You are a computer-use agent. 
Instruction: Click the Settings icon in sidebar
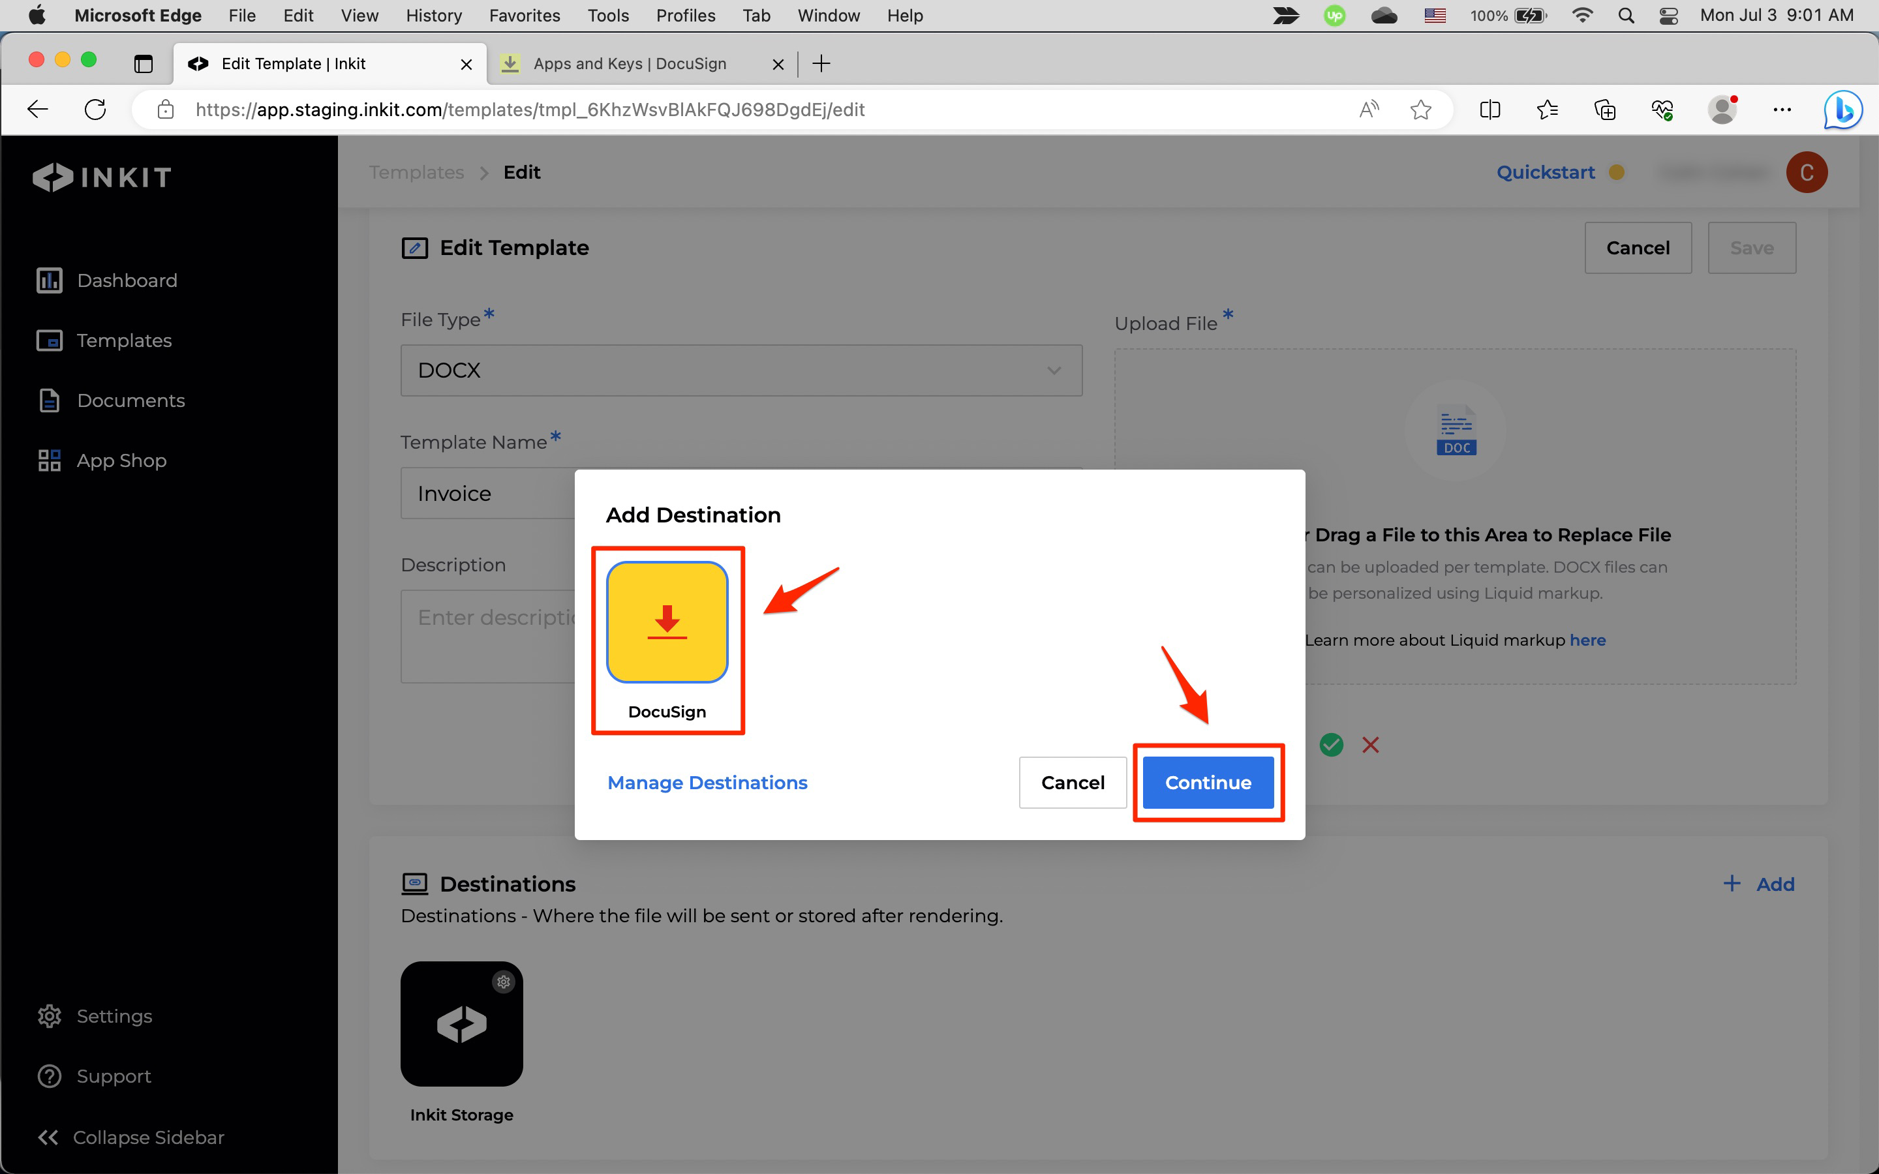pyautogui.click(x=48, y=1016)
